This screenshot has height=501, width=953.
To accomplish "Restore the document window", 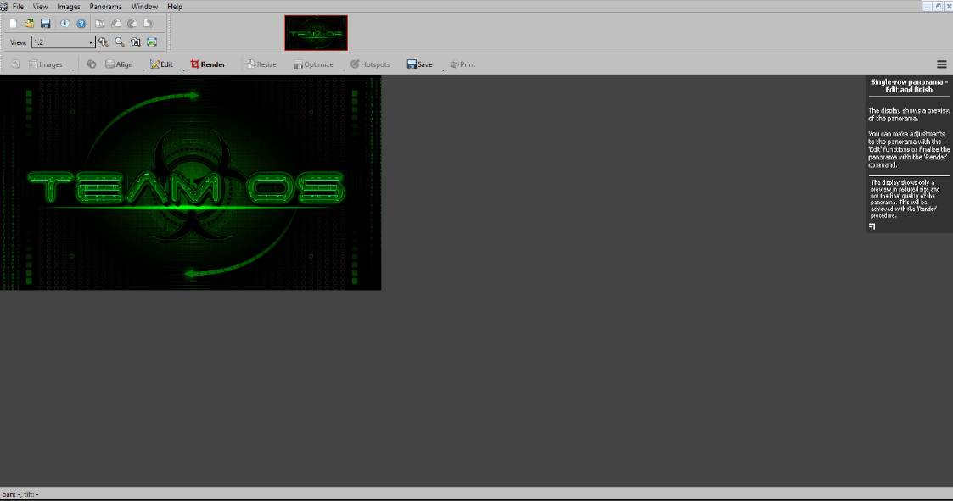I will [x=938, y=6].
